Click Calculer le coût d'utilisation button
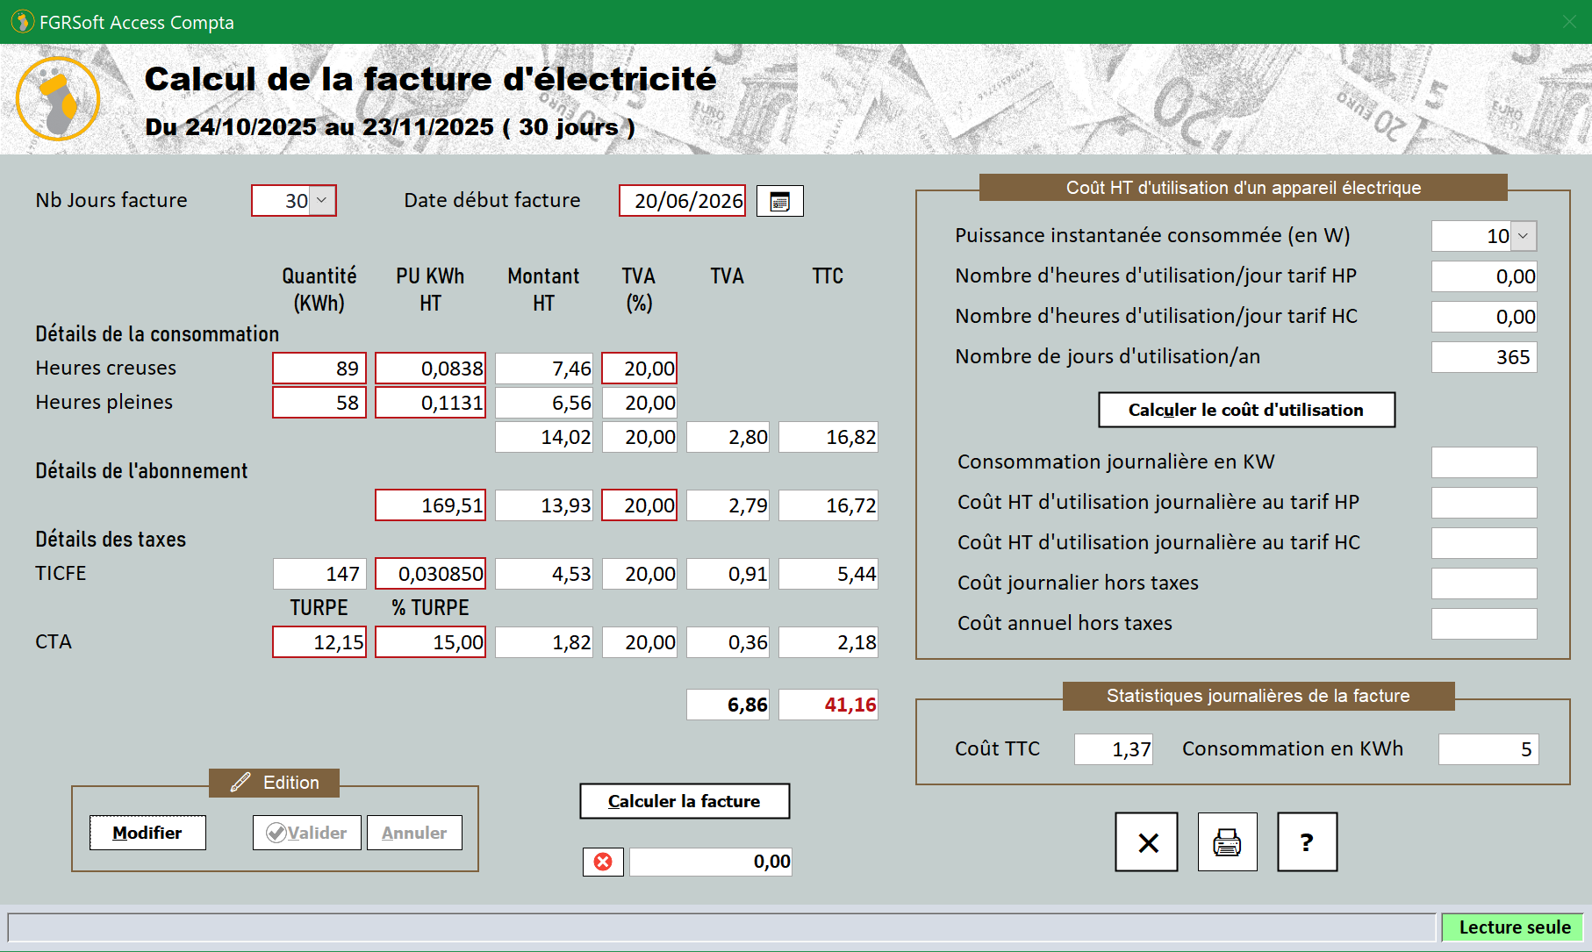 1246,410
